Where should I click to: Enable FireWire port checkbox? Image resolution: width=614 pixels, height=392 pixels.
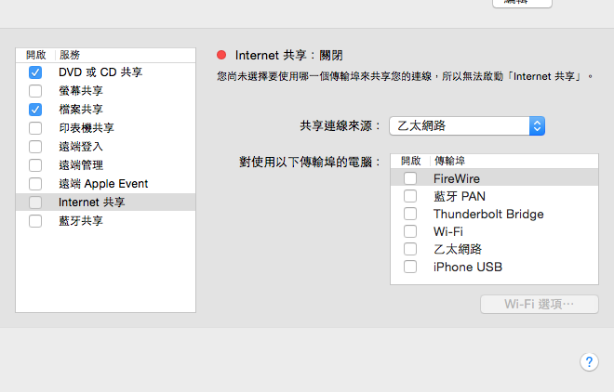[x=410, y=178]
